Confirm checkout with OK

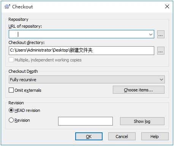point(89,137)
